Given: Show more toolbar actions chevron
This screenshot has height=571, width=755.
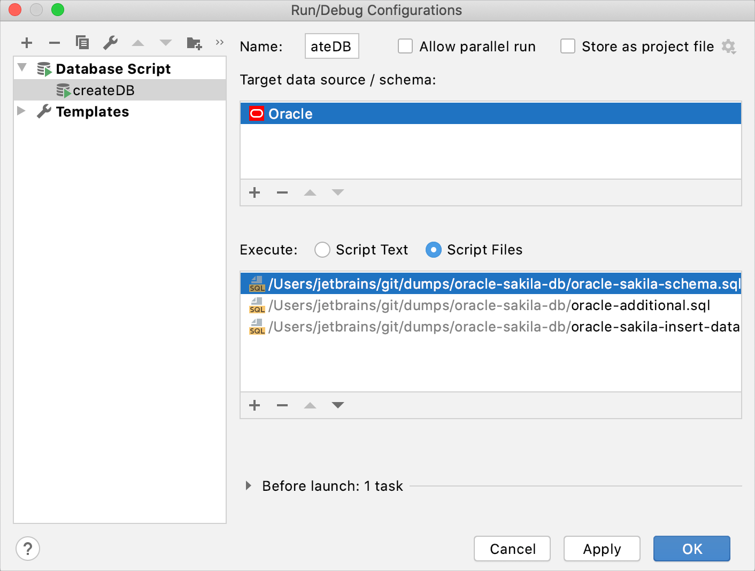Looking at the screenshot, I should (219, 42).
